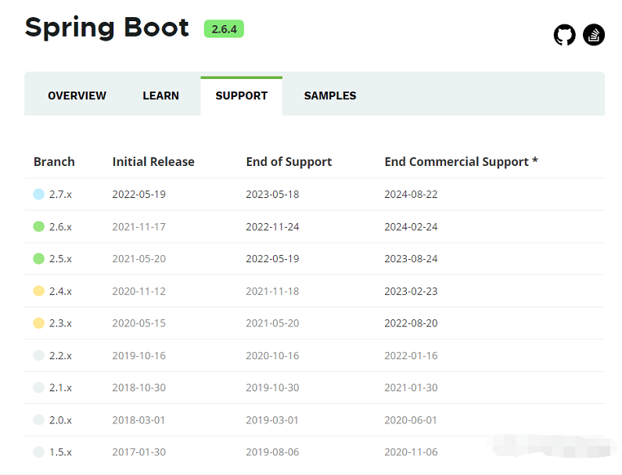Click the 2.6.4 version badge
Screen dimensions: 622x475
(224, 29)
